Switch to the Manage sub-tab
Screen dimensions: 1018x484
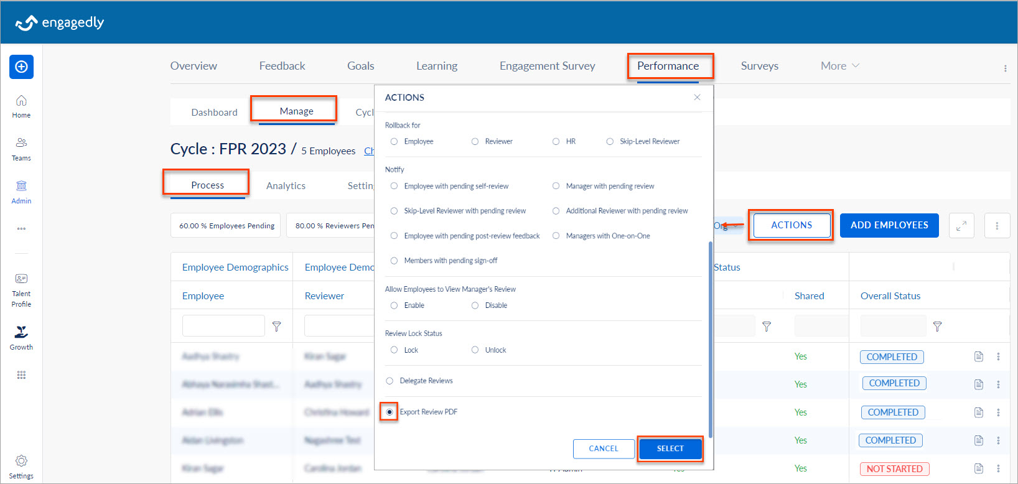(x=296, y=111)
